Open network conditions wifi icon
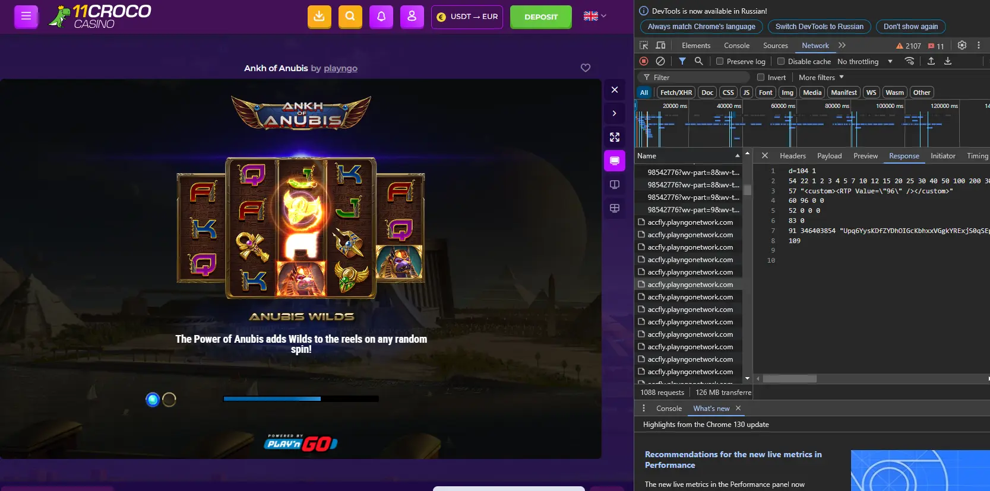 coord(909,61)
